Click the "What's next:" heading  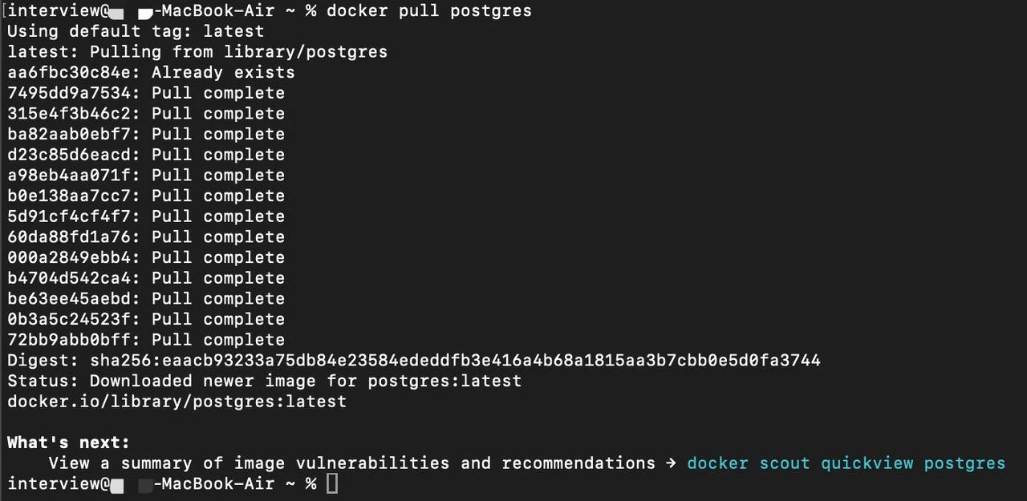coord(68,442)
